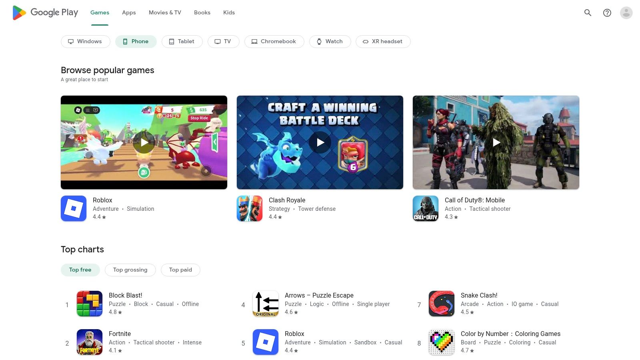The height and width of the screenshot is (360, 640).
Task: Go to the Kids section
Action: 229,12
